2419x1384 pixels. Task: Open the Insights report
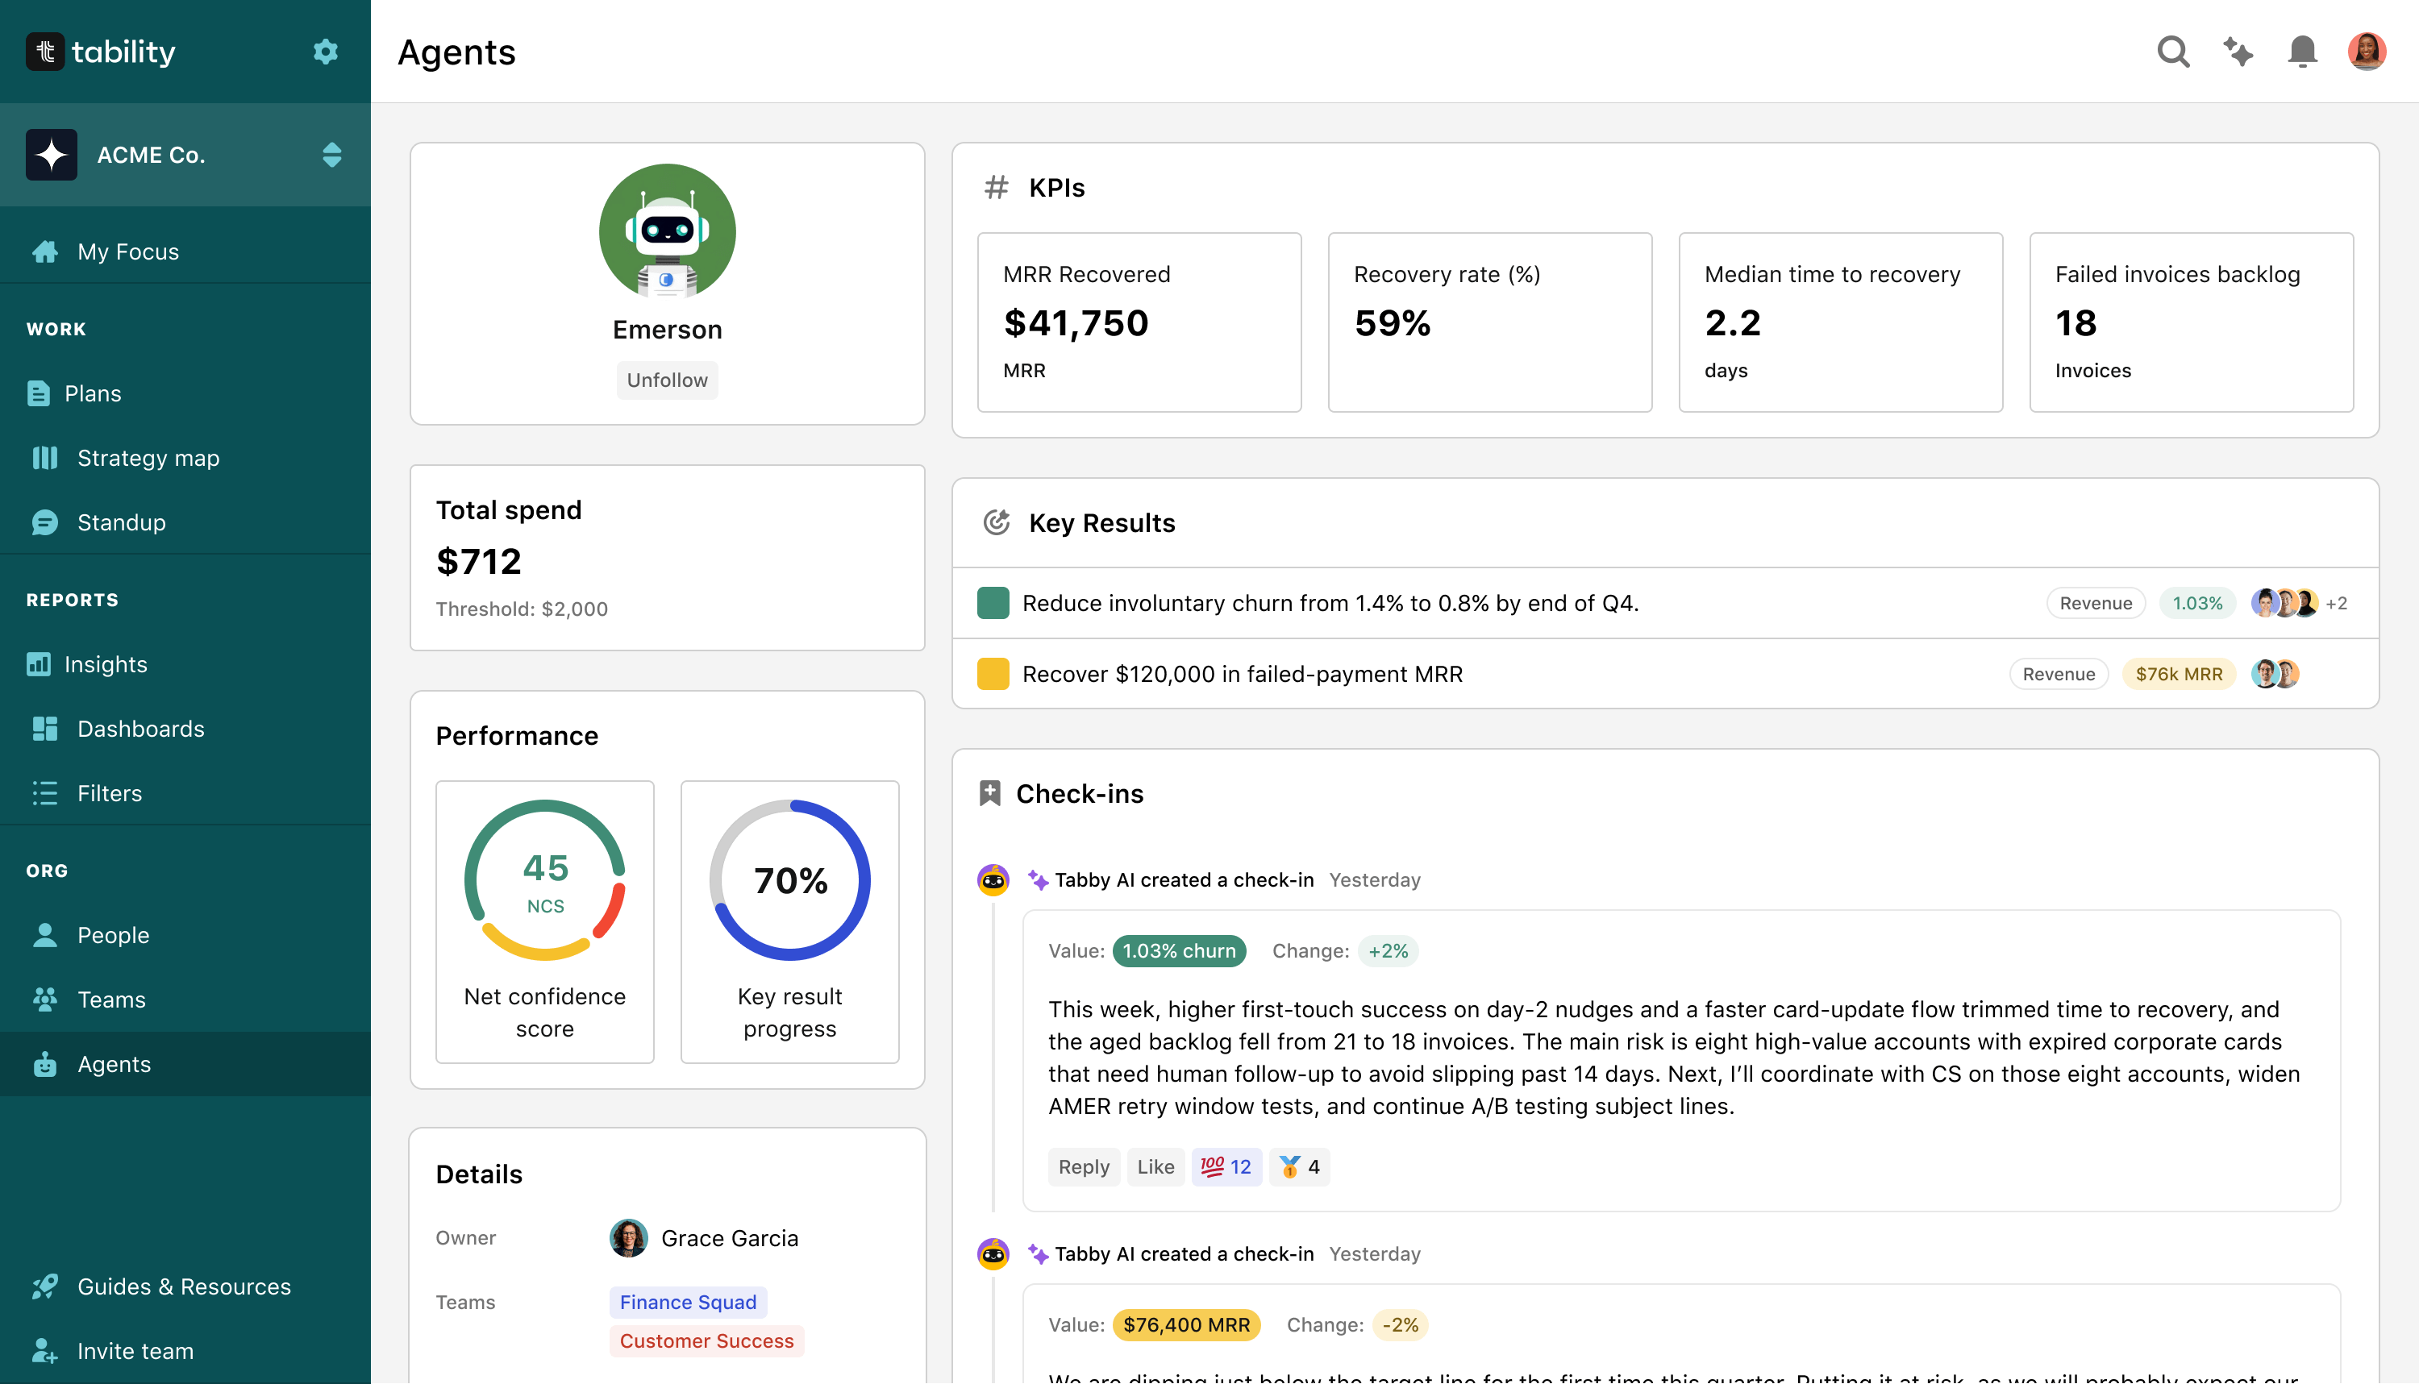185,664
